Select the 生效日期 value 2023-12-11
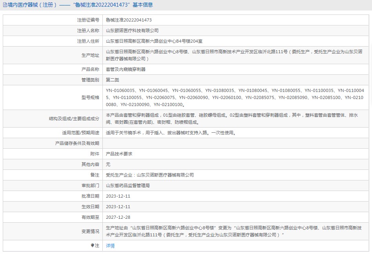The height and width of the screenshot is (254, 372). pyautogui.click(x=118, y=207)
